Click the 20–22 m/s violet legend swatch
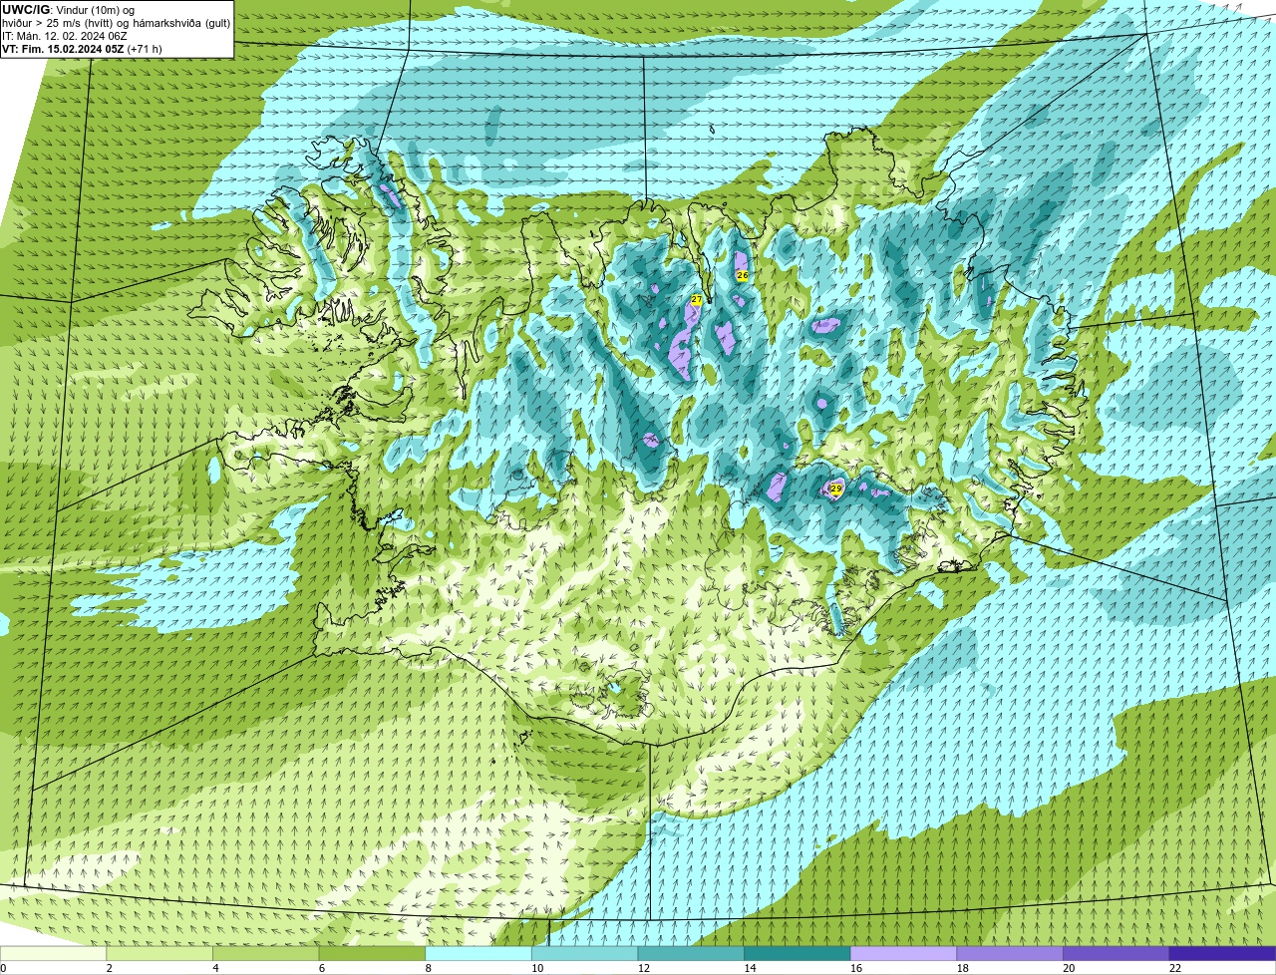 pyautogui.click(x=1116, y=953)
